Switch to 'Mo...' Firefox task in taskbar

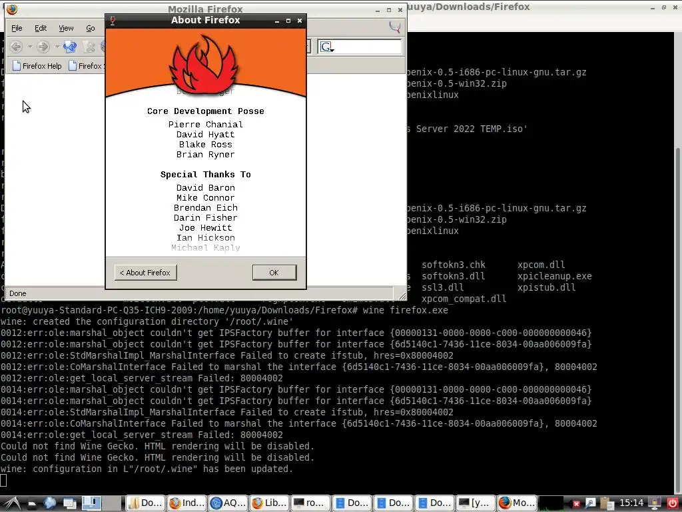click(x=517, y=503)
